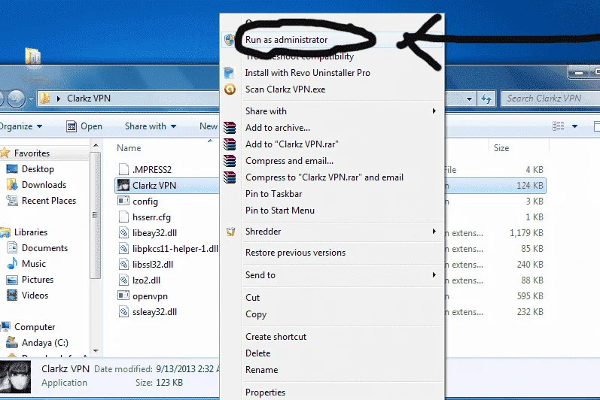Viewport: 600px width, 400px height.
Task: Sort files by the Name column header
Action: click(x=129, y=148)
